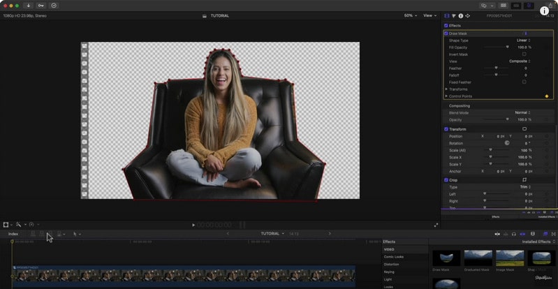
Task: Open the 50% viewer zoom dropdown
Action: coord(411,15)
